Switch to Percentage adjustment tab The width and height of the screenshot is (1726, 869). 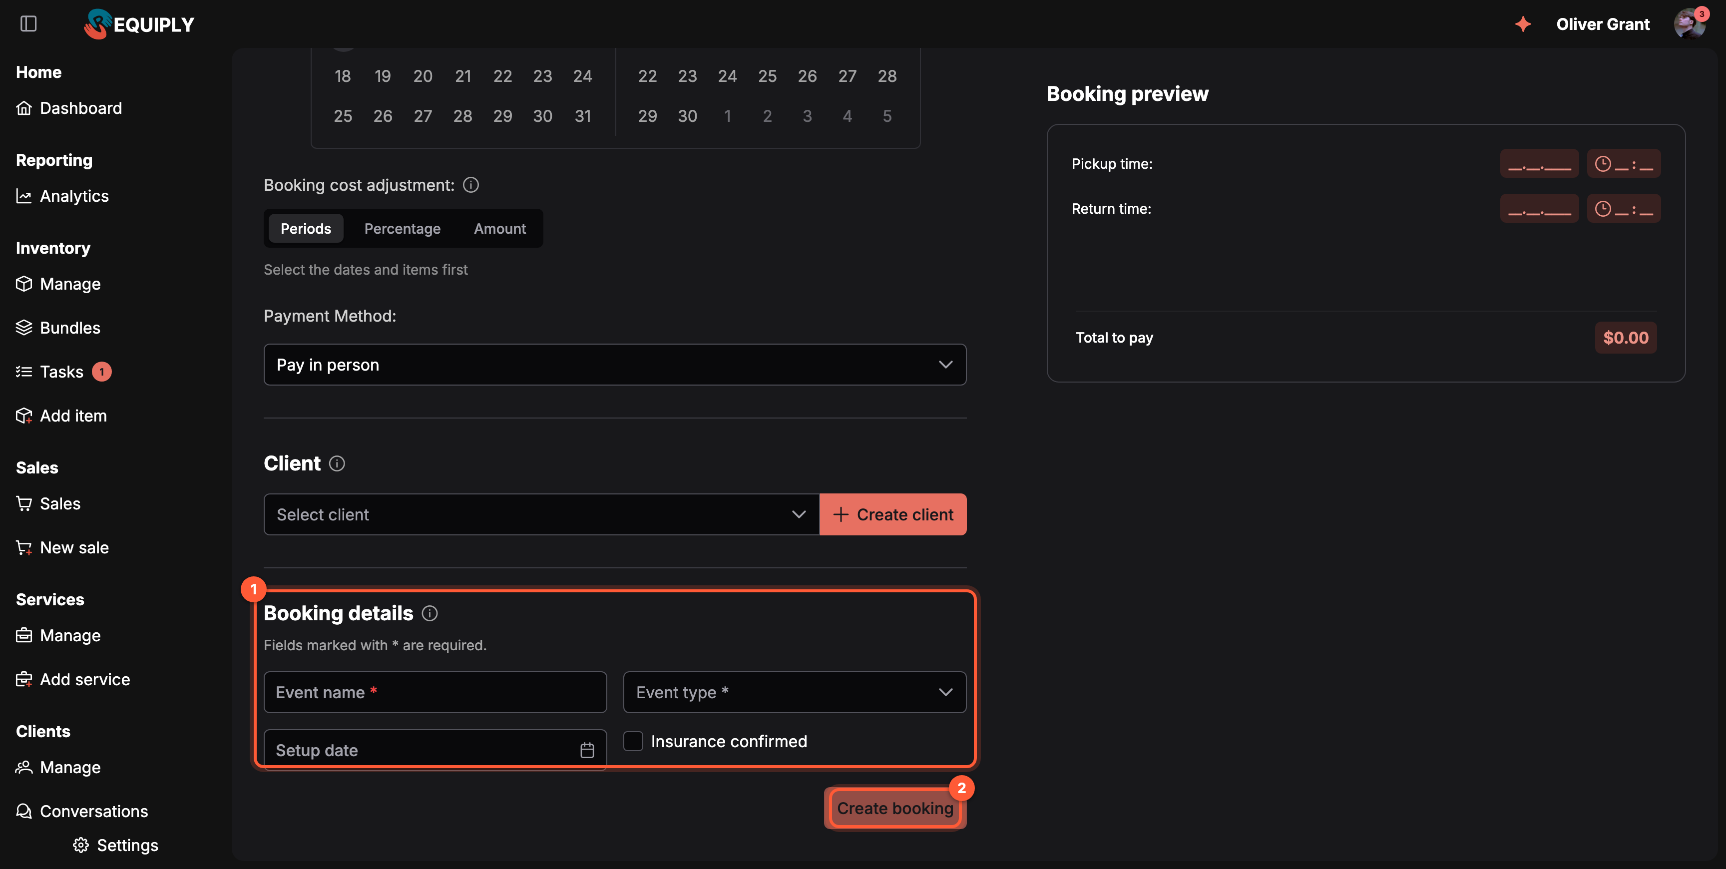click(x=402, y=228)
